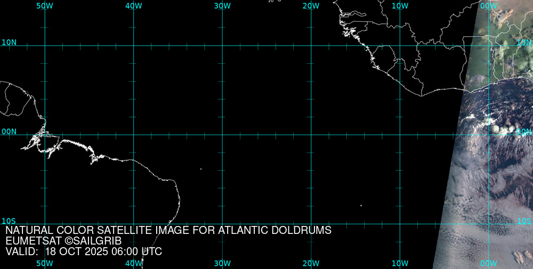The image size is (533, 269).
Task: Click the small island outline near 32W
Action: (201, 169)
